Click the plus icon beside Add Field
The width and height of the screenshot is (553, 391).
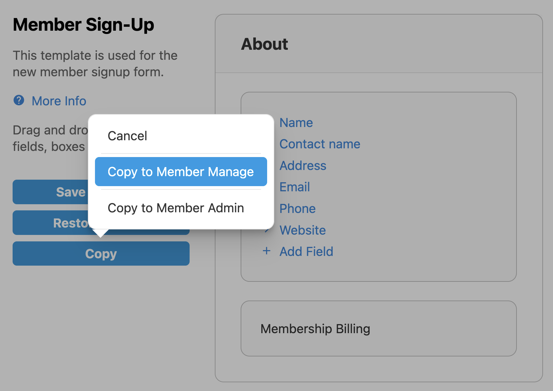click(266, 251)
